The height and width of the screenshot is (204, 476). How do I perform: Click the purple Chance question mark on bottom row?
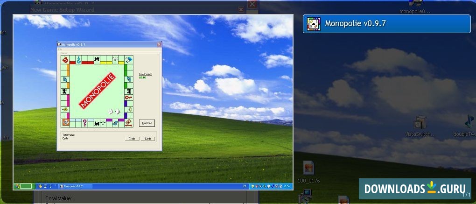point(84,123)
